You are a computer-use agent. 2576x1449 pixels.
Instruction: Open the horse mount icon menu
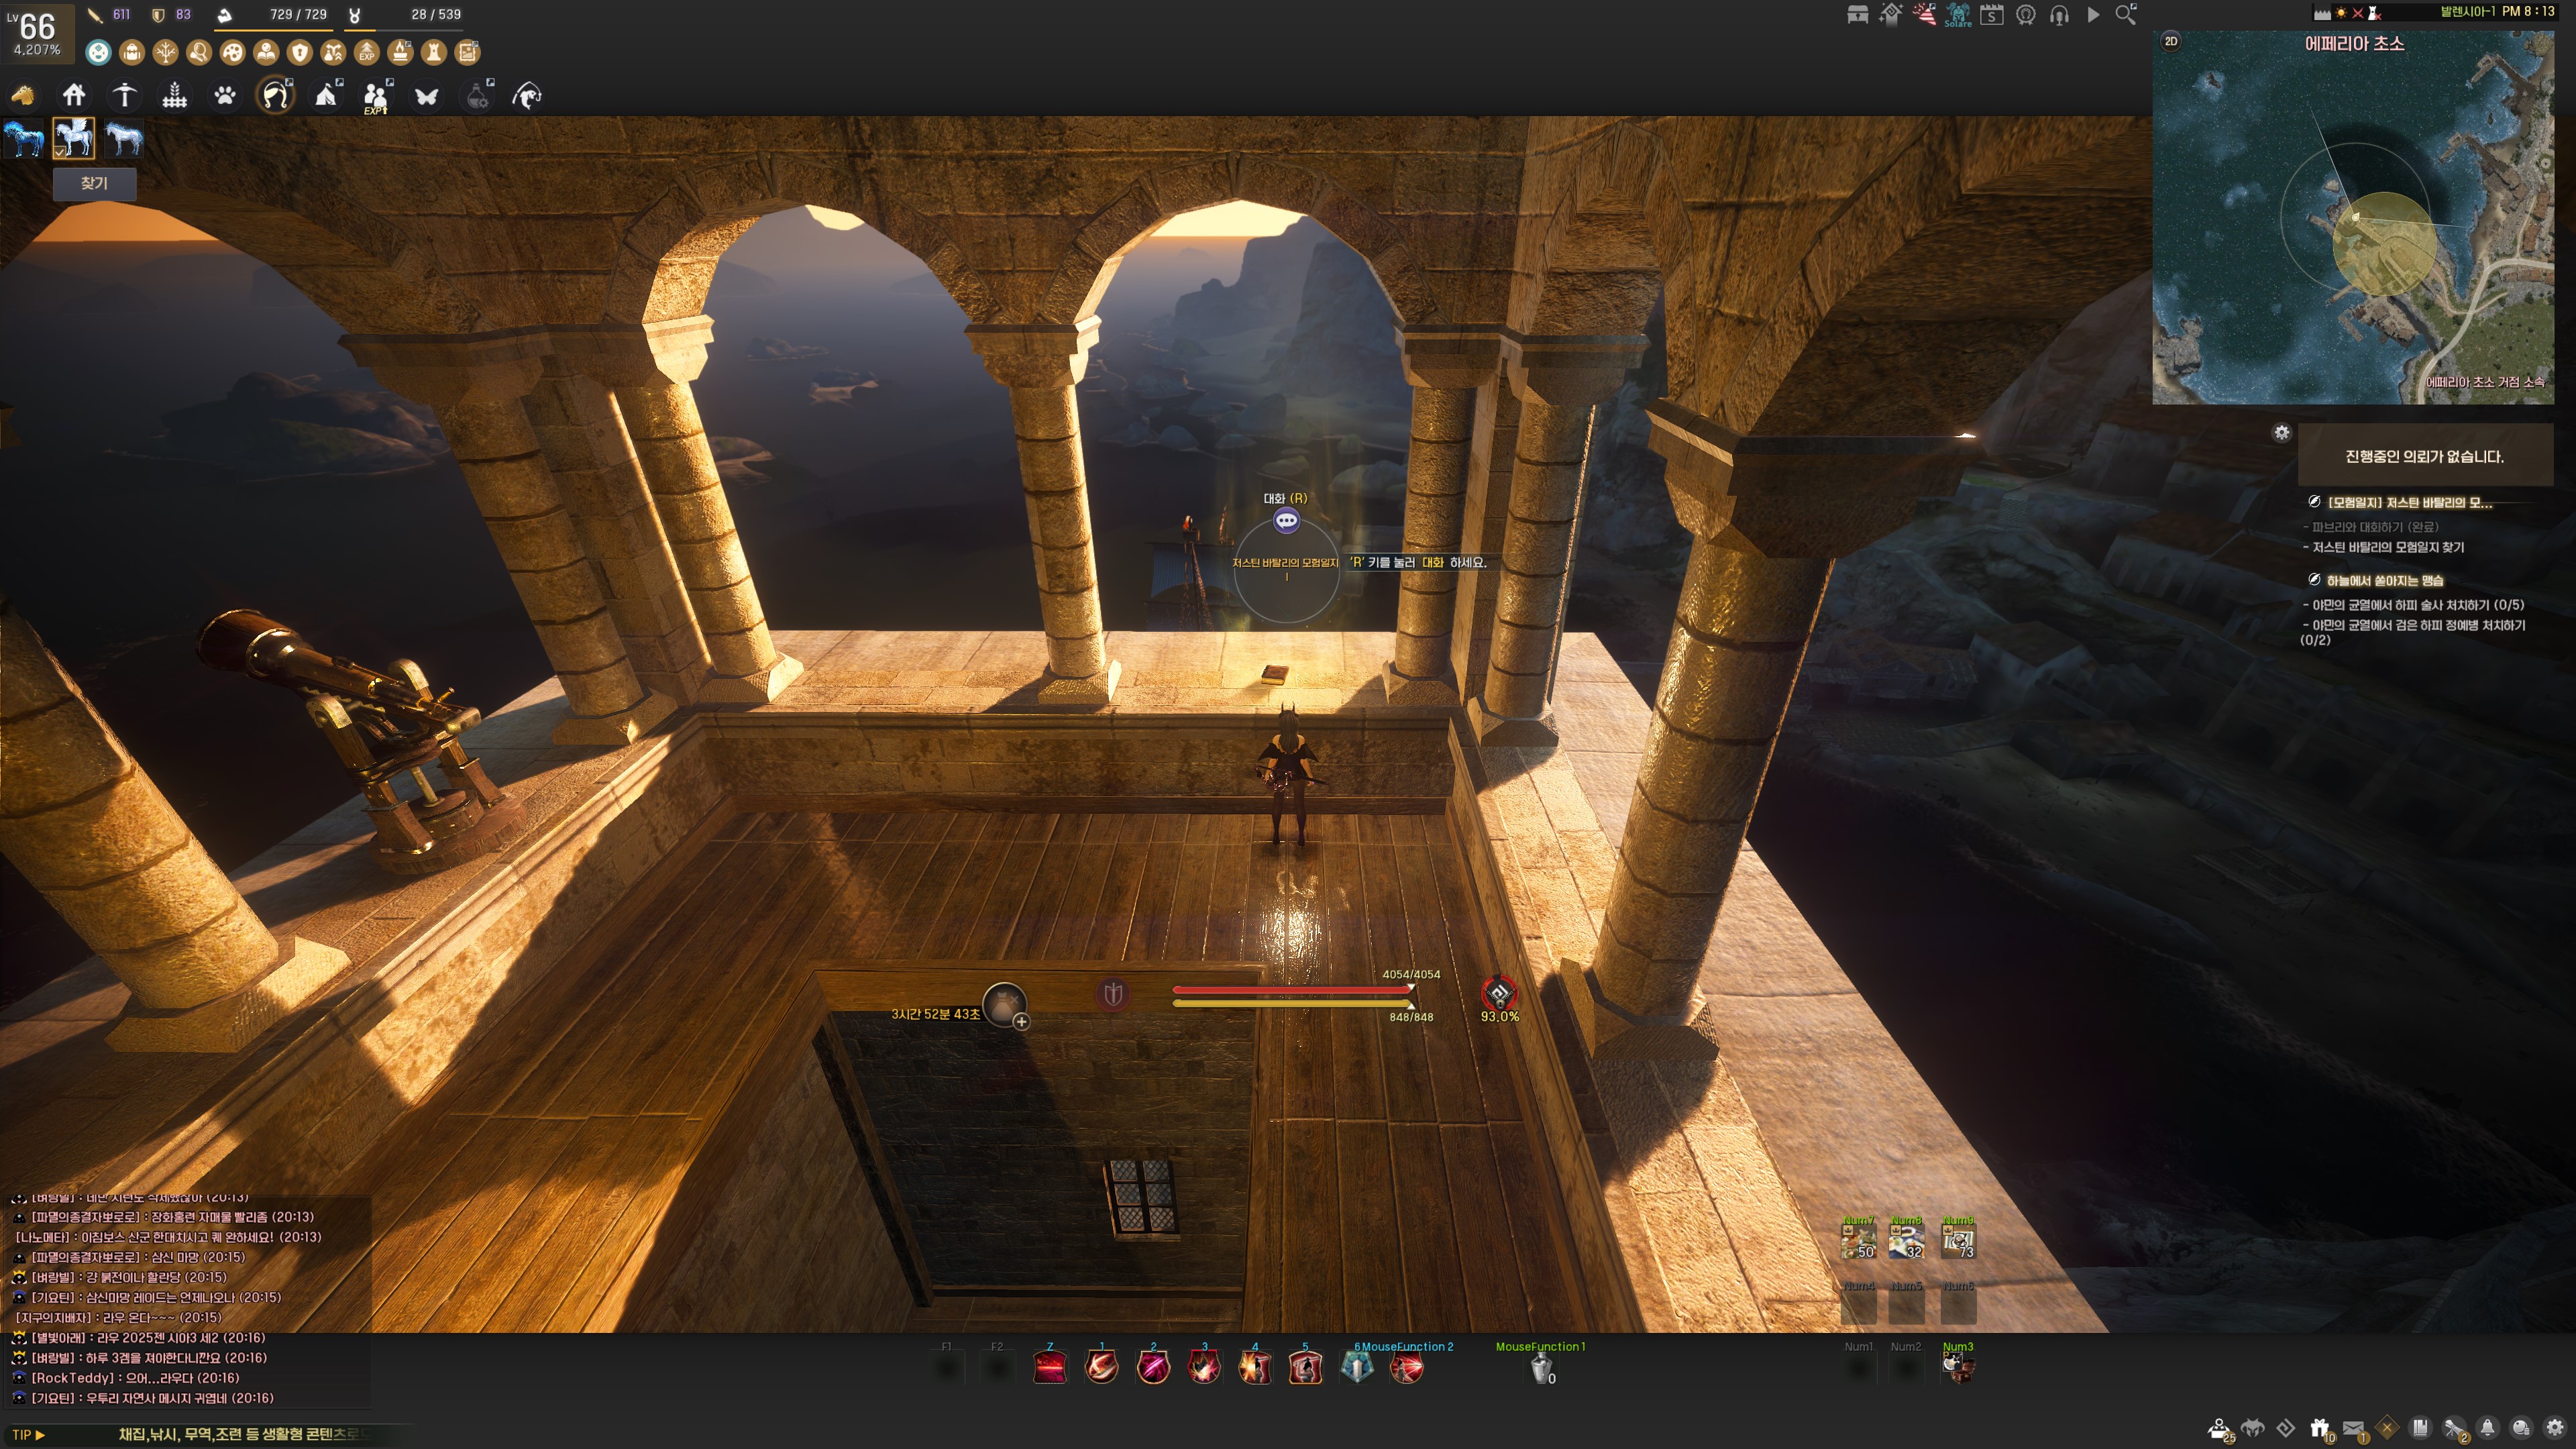pyautogui.click(x=23, y=95)
